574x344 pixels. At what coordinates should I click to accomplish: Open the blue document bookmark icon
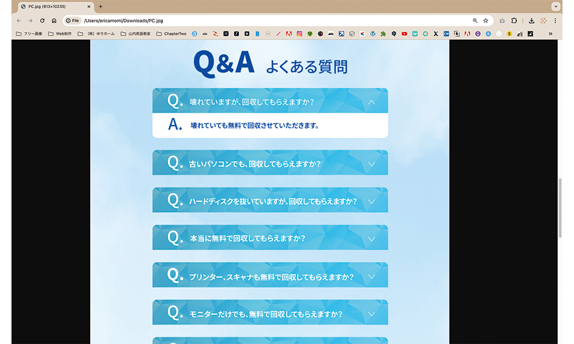[x=257, y=34]
